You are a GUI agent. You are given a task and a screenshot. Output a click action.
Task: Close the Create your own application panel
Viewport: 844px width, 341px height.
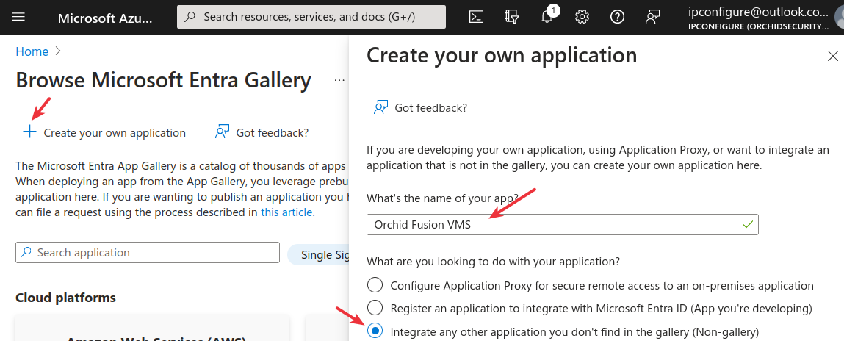[832, 56]
